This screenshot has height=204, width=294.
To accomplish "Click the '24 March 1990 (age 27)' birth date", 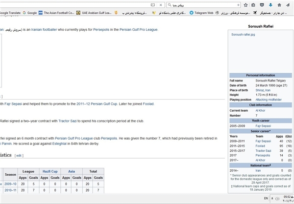I will coord(271,85).
